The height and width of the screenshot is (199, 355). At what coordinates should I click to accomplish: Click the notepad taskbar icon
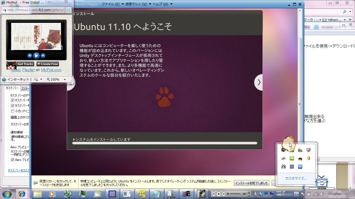(x=157, y=194)
